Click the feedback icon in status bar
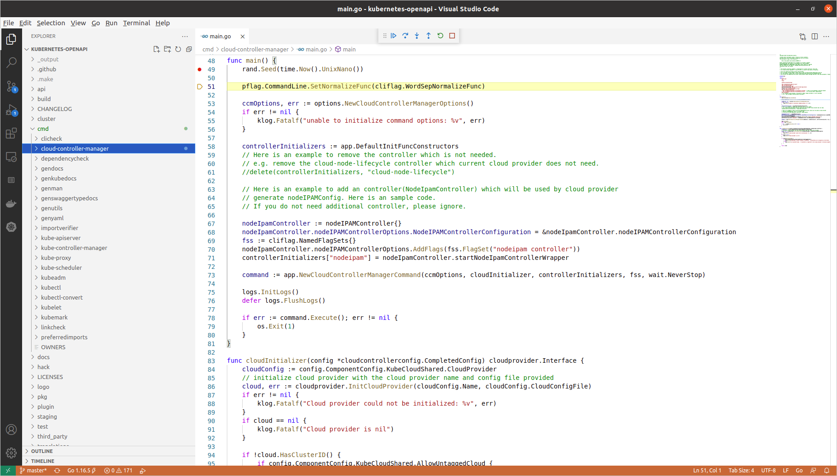Image resolution: width=837 pixels, height=476 pixels. point(813,471)
